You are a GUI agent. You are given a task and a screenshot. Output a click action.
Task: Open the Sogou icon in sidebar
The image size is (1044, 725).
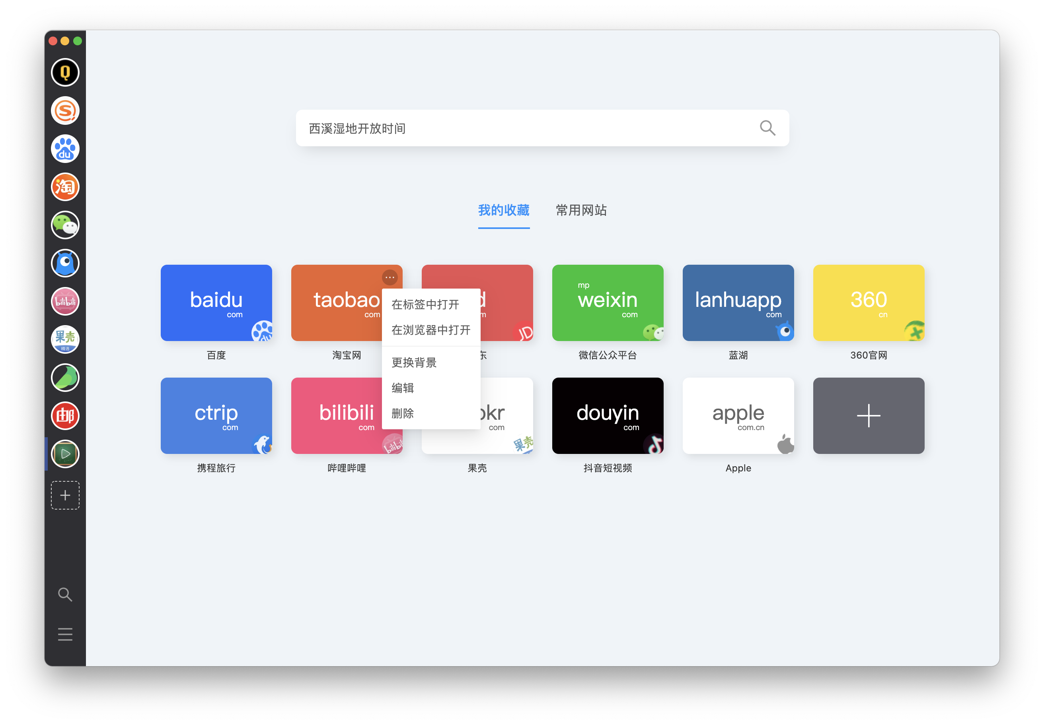[x=65, y=110]
